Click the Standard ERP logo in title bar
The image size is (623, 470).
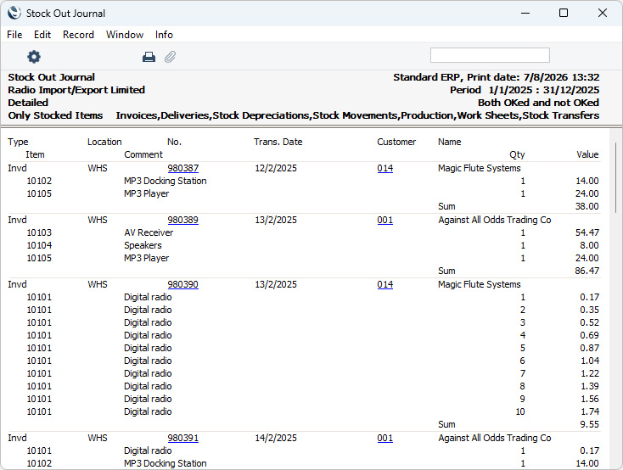click(x=14, y=13)
